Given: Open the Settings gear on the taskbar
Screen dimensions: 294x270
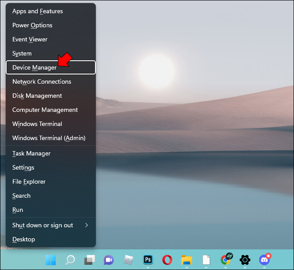Looking at the screenshot, I should point(245,260).
